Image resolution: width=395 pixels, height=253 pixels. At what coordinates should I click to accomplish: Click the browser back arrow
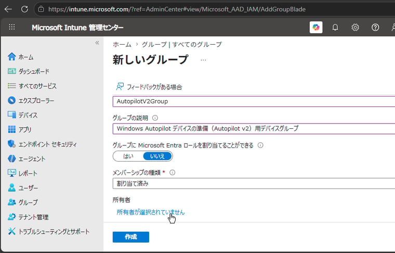(x=8, y=9)
